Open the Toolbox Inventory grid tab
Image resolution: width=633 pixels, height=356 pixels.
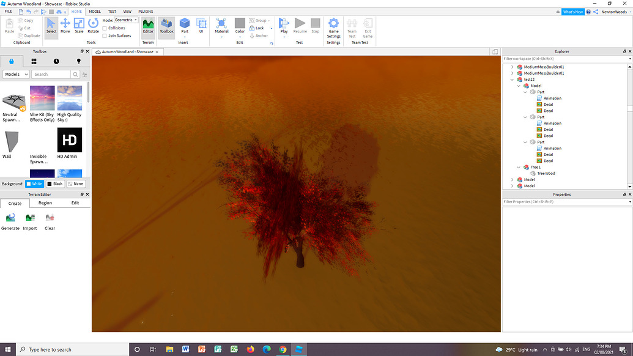pos(34,61)
